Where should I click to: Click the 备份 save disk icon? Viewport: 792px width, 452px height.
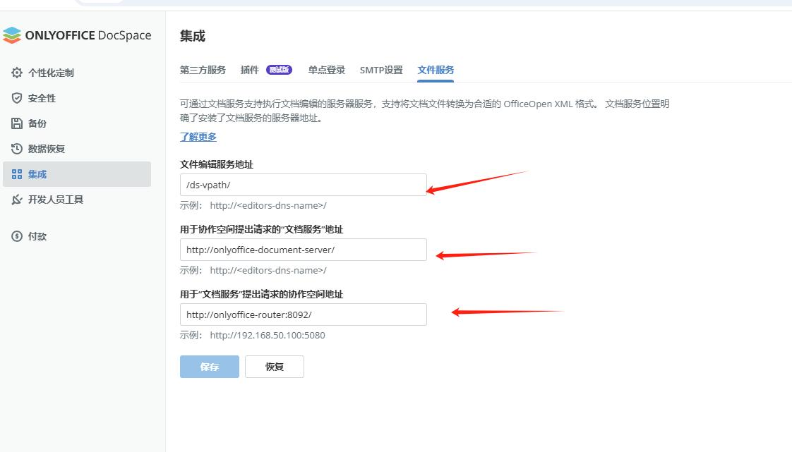click(17, 123)
